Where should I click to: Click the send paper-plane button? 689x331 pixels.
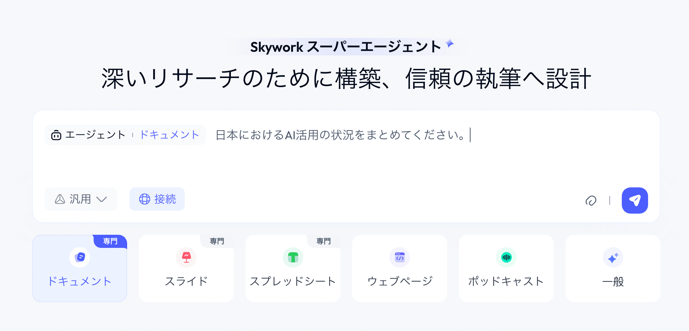[635, 200]
